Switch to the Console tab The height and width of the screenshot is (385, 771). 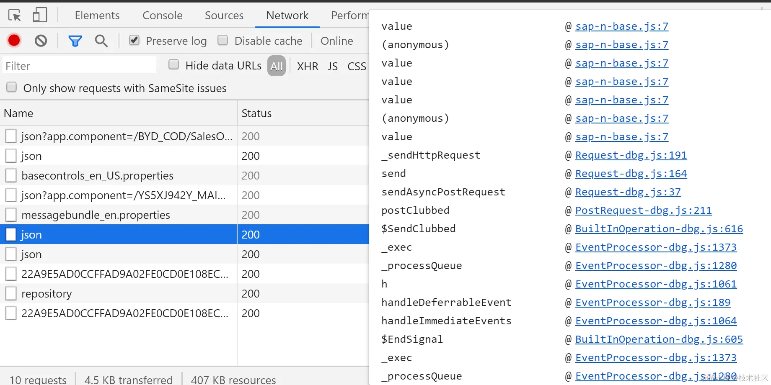pos(163,15)
